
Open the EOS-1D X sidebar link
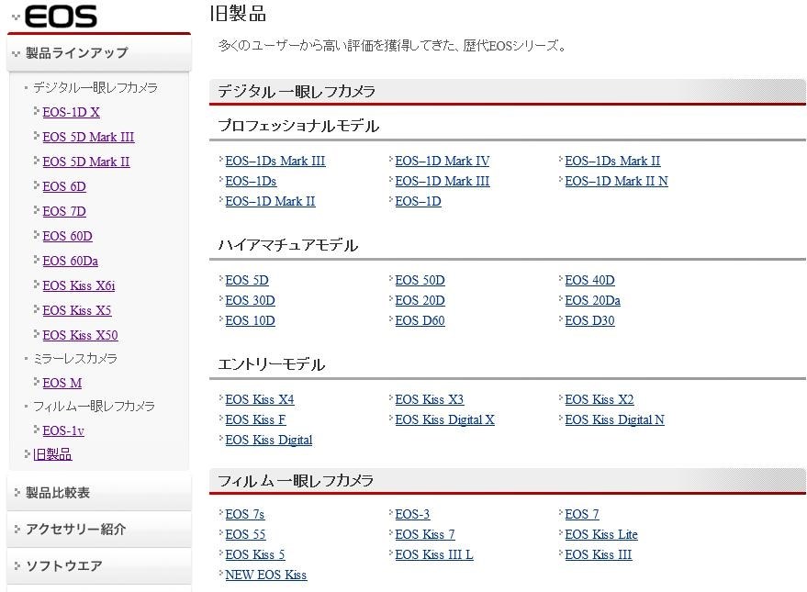tap(71, 112)
